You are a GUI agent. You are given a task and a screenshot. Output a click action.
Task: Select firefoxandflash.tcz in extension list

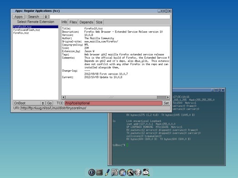(x=35, y=30)
